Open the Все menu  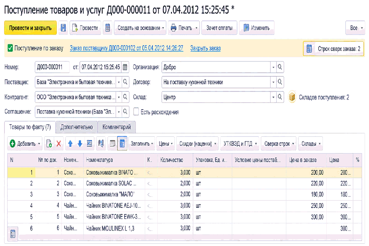point(355,28)
